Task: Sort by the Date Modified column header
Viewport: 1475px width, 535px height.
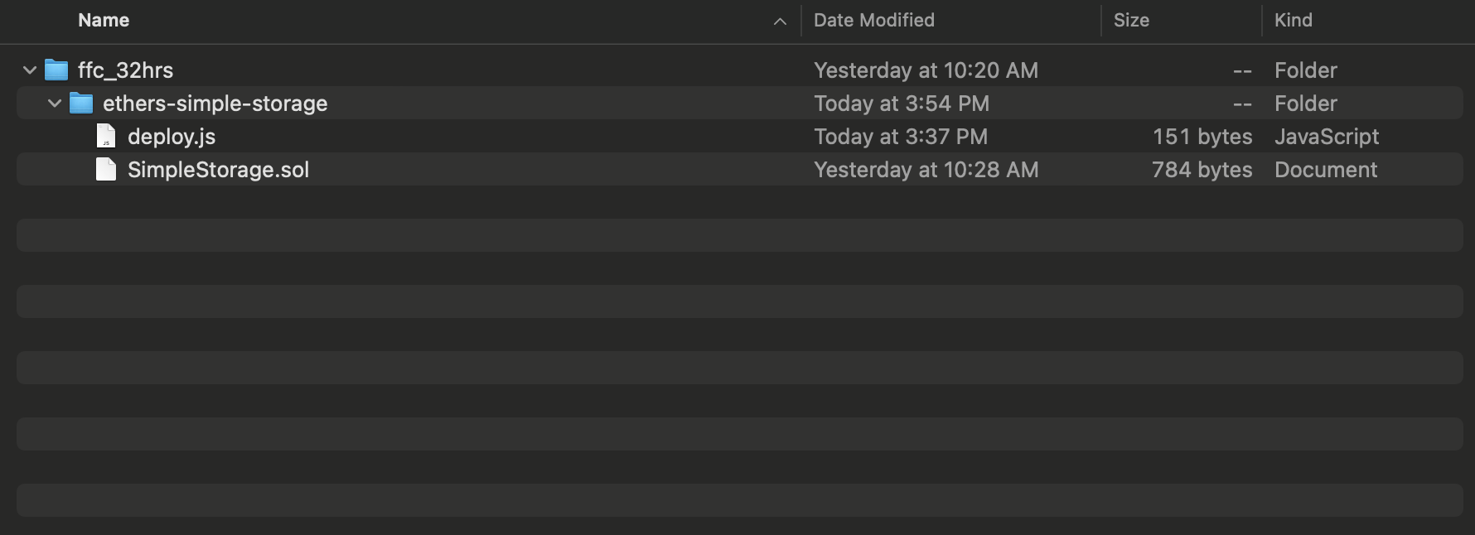Action: coord(873,20)
